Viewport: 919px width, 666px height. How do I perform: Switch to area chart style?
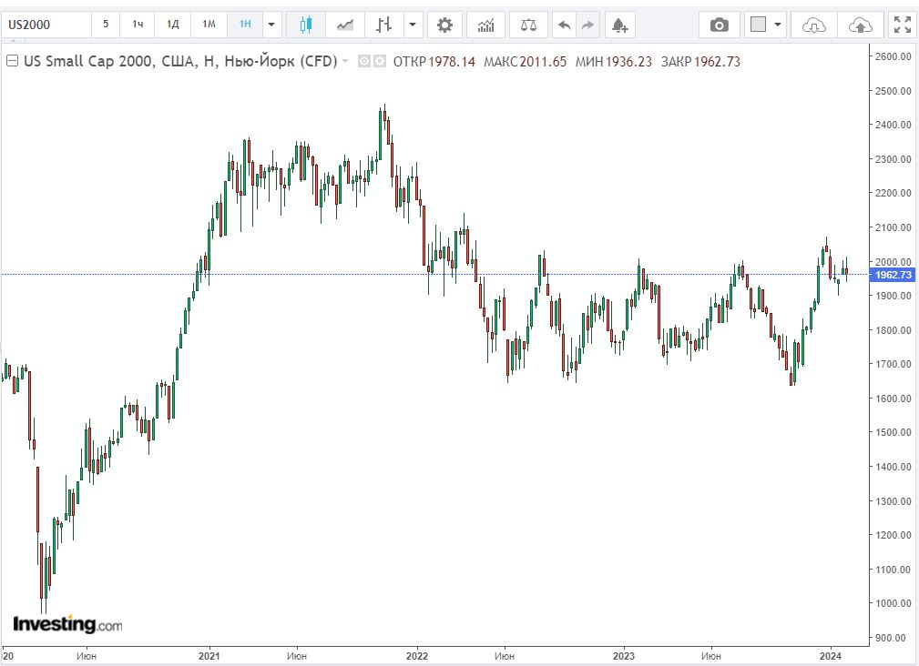(x=345, y=25)
